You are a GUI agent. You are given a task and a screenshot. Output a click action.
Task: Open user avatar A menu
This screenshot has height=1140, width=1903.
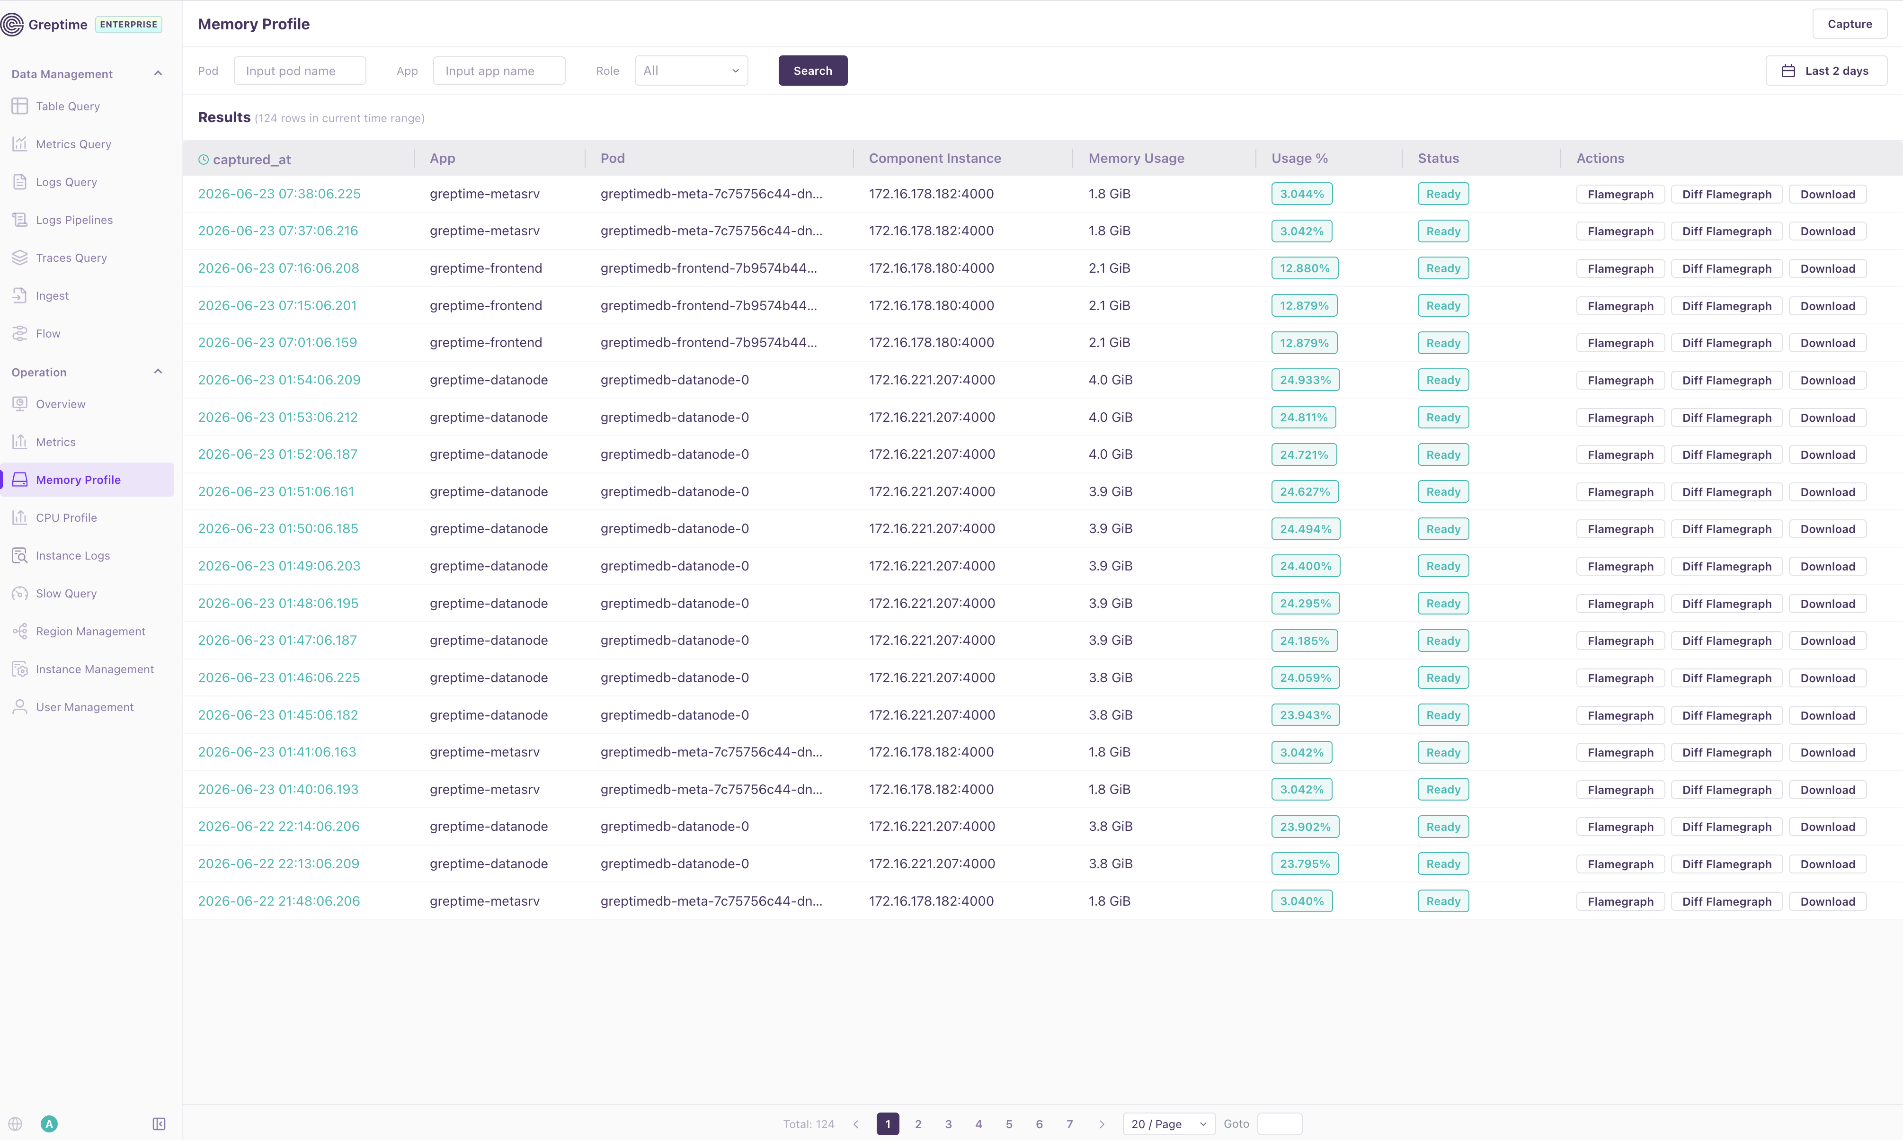[x=49, y=1124]
